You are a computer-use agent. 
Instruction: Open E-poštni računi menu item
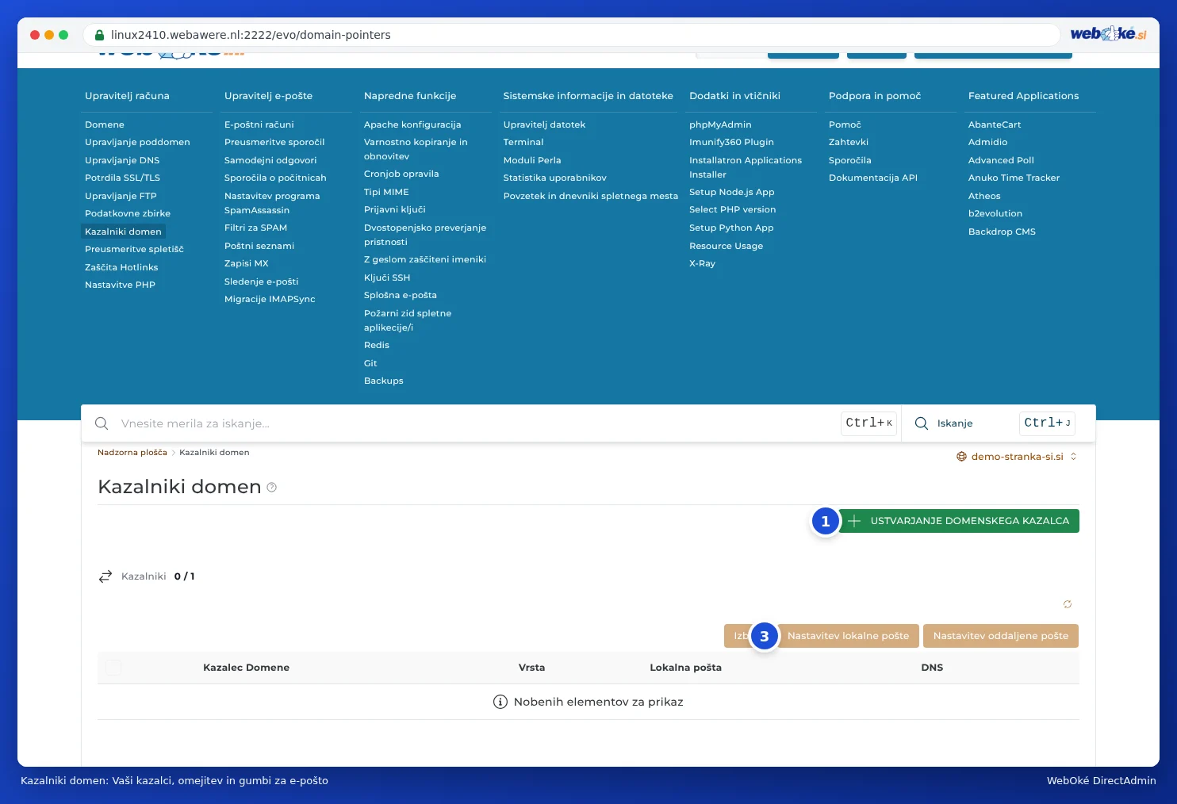click(x=259, y=124)
